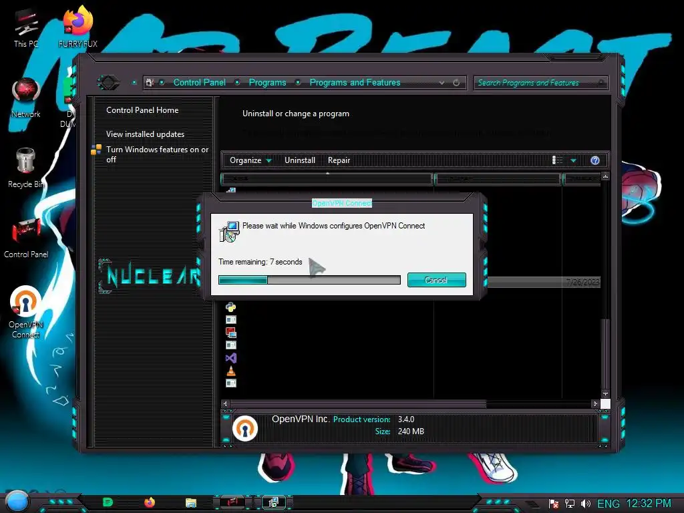Click the vertical scrollbar up arrow
The height and width of the screenshot is (513, 684).
click(605, 176)
